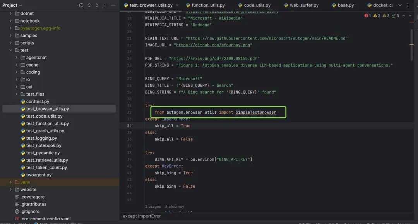Click the editor vertical scrollbar

[x=412, y=44]
